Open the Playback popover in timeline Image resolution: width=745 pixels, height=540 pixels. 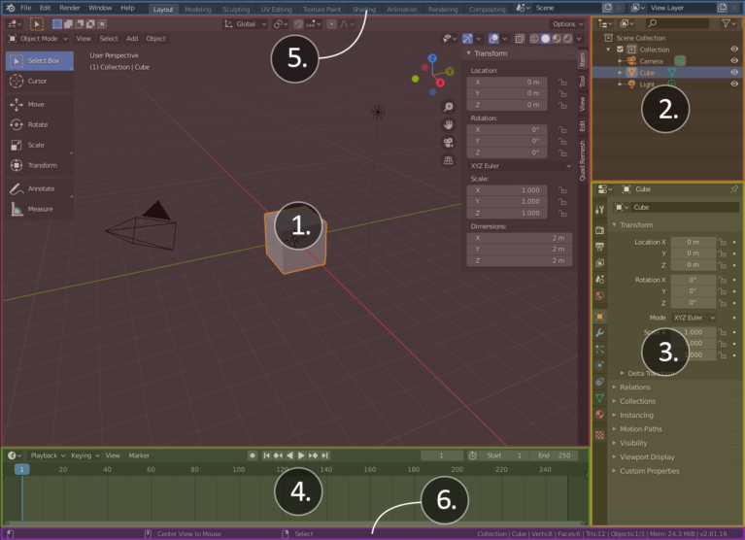click(48, 456)
